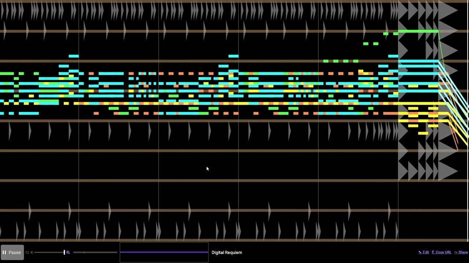This screenshot has height=263, width=469.
Task: Toggle the loop icon beside Pause
Action: click(x=27, y=252)
